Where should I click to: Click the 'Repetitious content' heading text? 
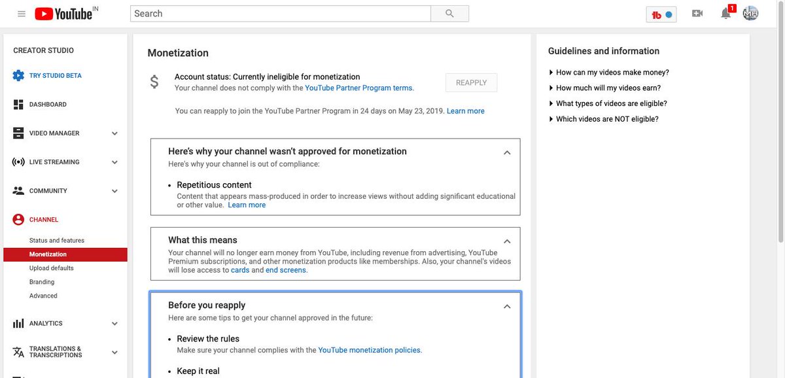click(214, 185)
